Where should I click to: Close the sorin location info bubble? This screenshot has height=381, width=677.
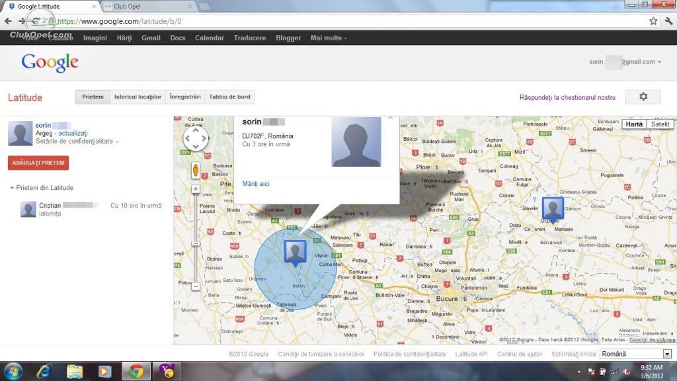(x=391, y=118)
